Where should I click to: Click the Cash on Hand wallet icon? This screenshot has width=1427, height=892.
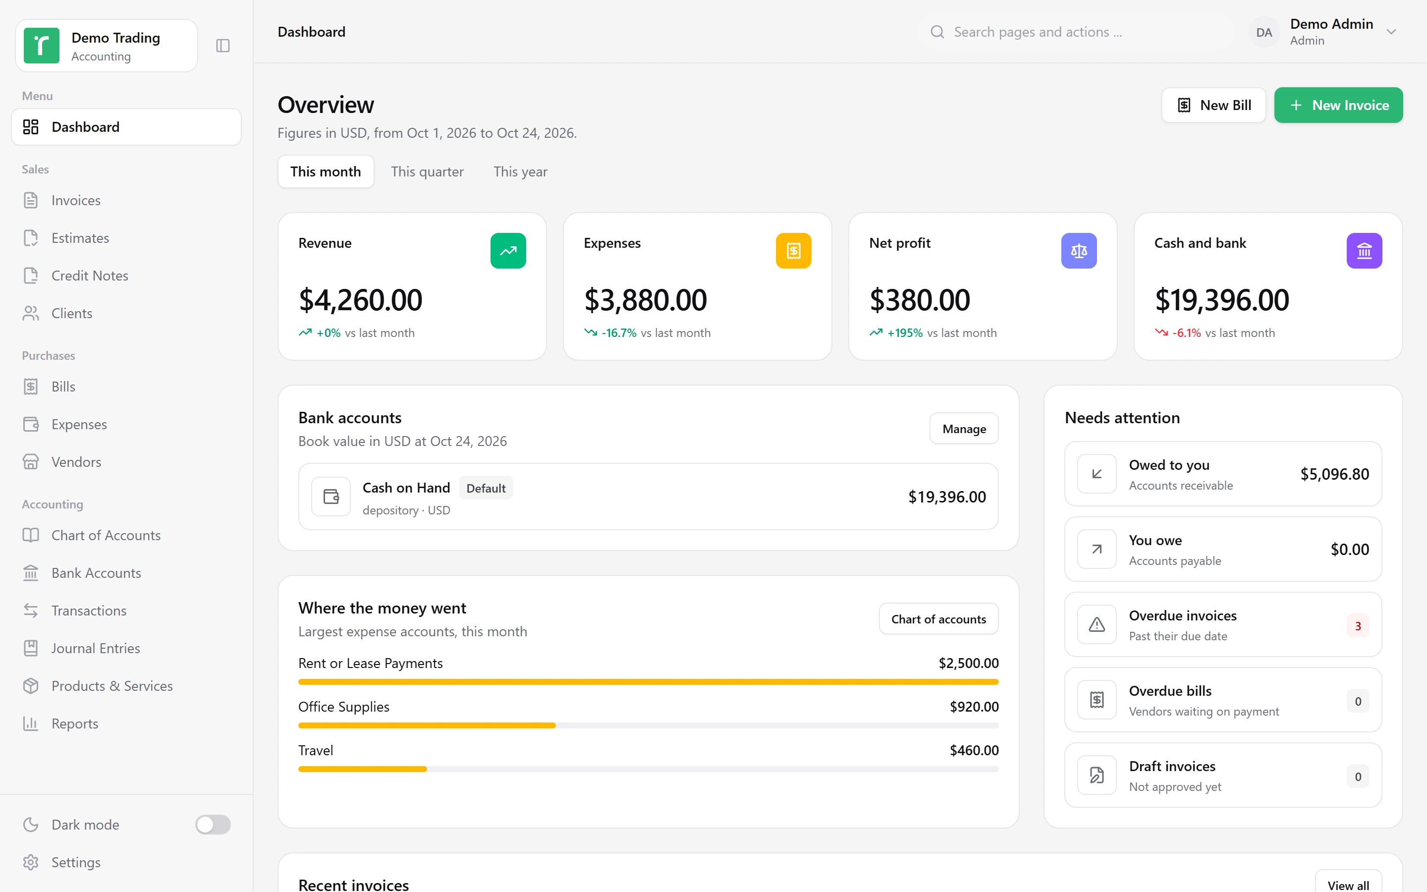[331, 497]
